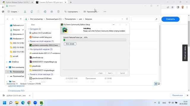Image resolution: width=190 pixels, height=106 pixels.
Task: Click Windows Start button on taskbar
Action: coord(5,103)
